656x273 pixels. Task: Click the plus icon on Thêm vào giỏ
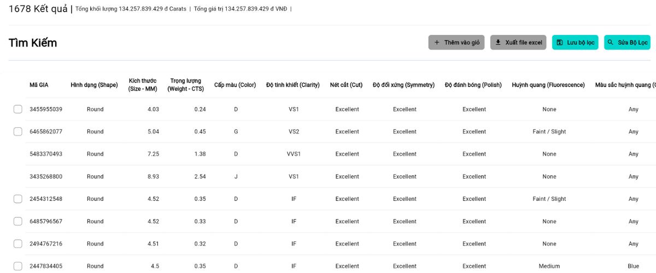437,43
